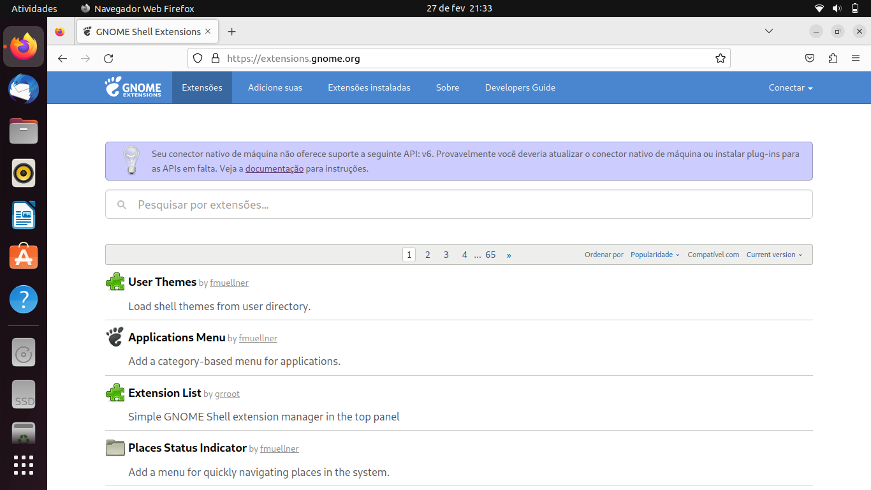The height and width of the screenshot is (490, 871).
Task: Click the Firefox View pinned icon
Action: coord(60,31)
